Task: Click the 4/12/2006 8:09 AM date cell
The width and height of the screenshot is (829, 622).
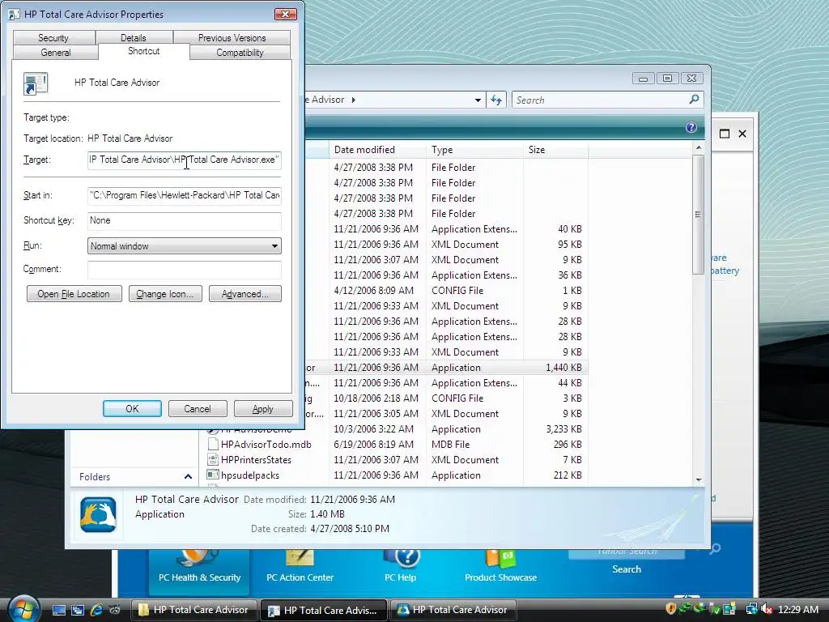Action: point(373,291)
